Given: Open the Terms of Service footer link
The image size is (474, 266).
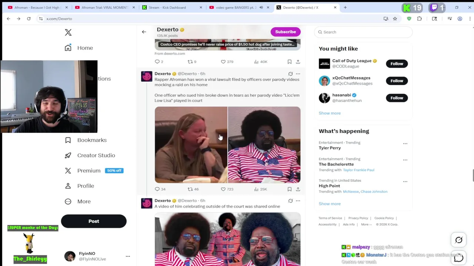Looking at the screenshot, I should [x=330, y=218].
